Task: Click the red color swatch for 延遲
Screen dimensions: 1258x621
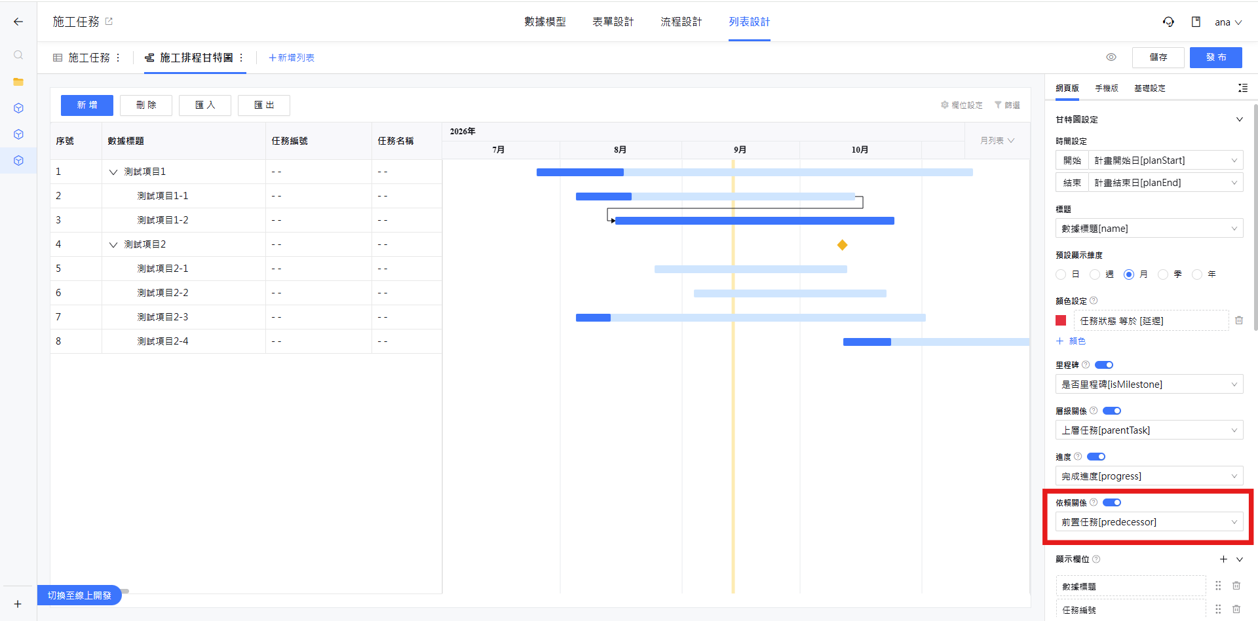Action: click(x=1061, y=320)
